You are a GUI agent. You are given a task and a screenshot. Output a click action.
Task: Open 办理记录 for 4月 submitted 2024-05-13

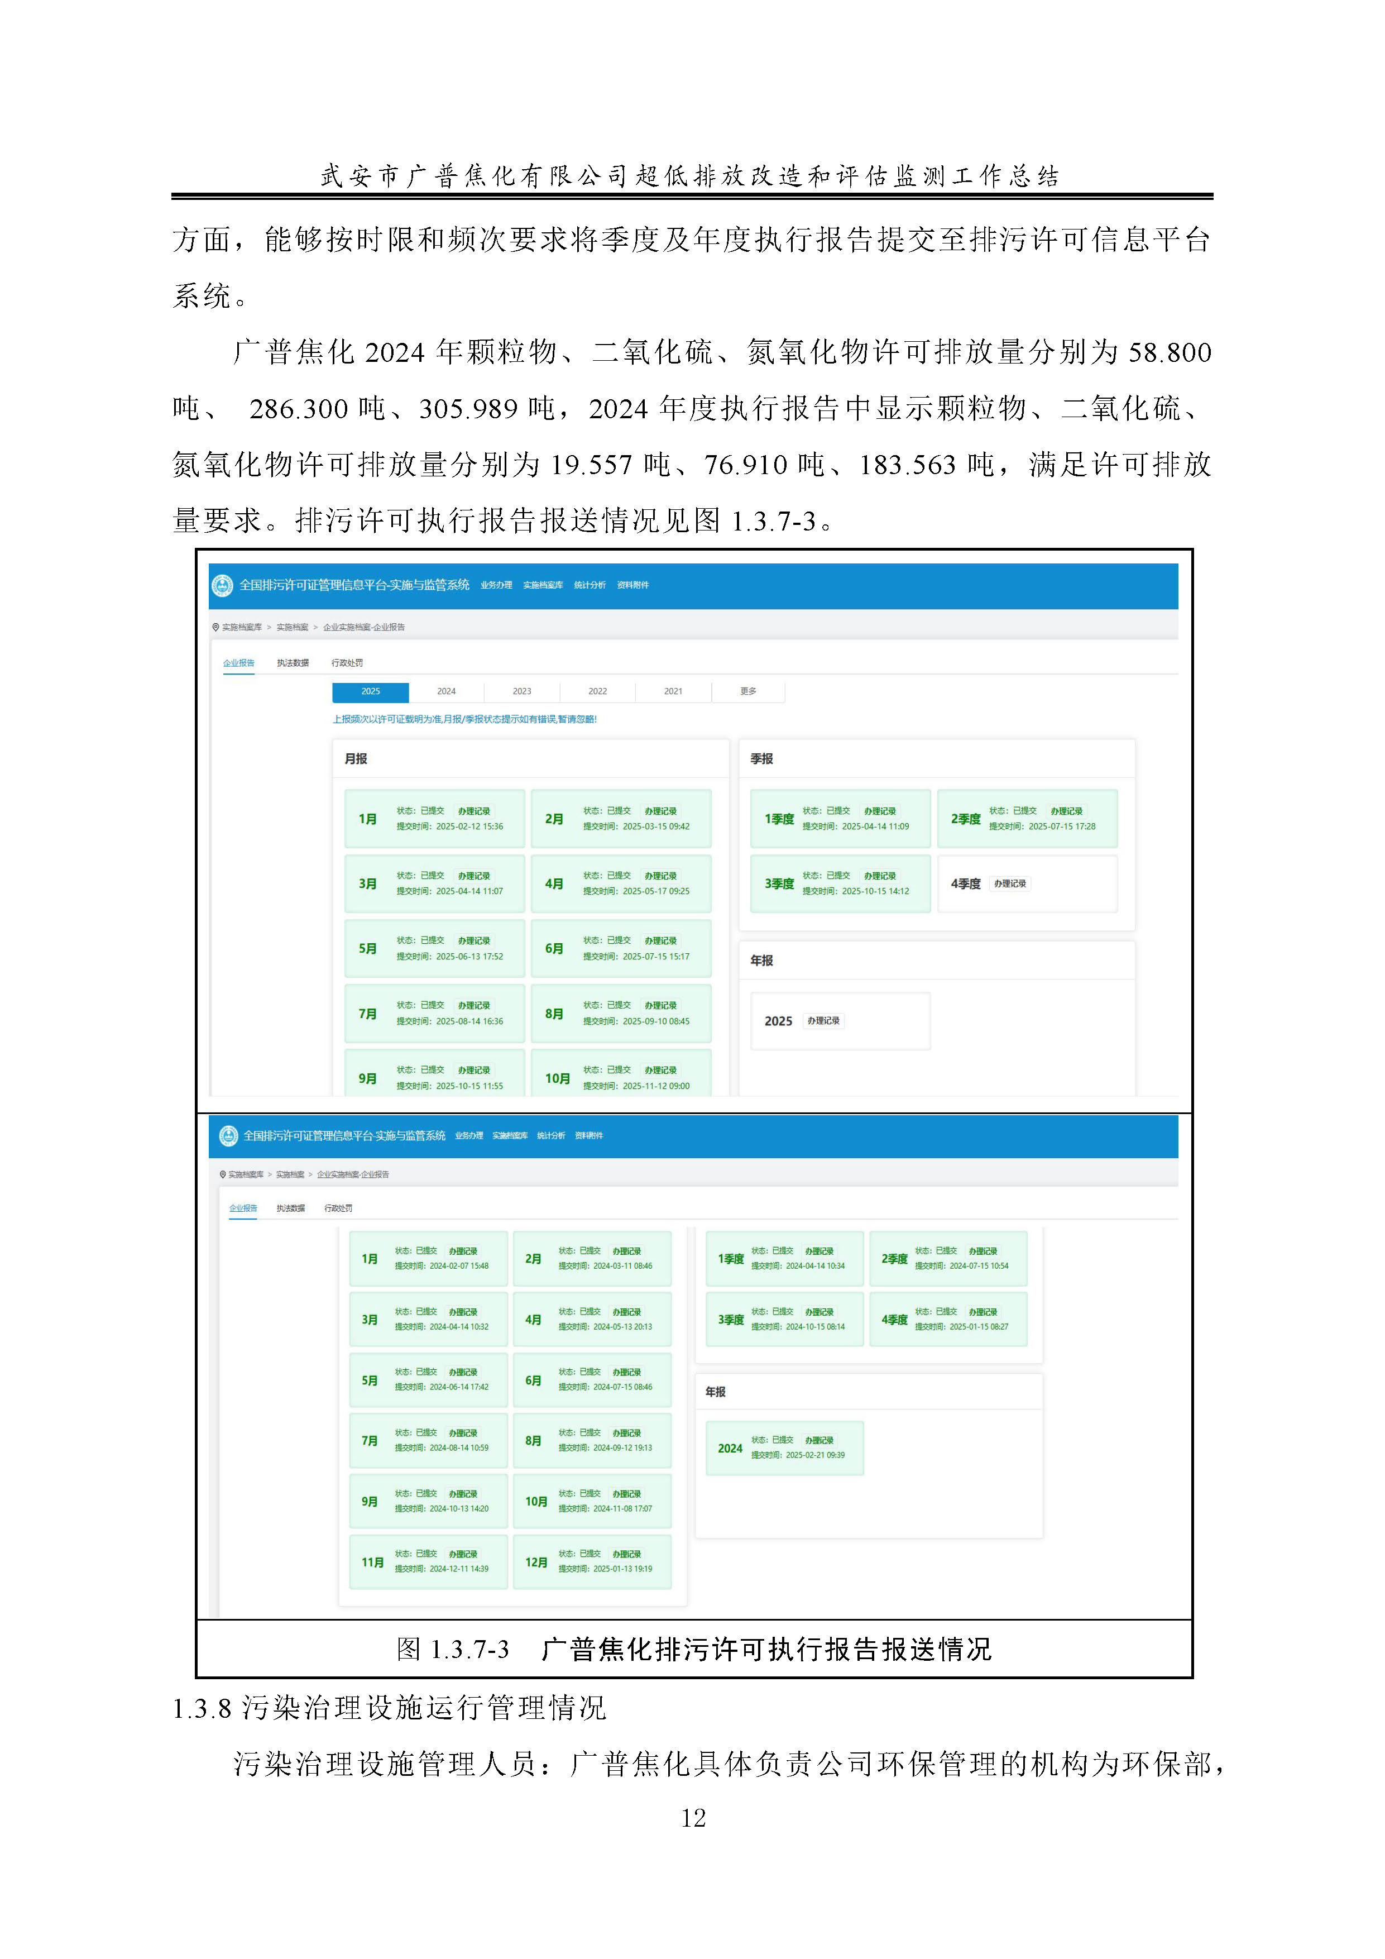coord(627,1312)
